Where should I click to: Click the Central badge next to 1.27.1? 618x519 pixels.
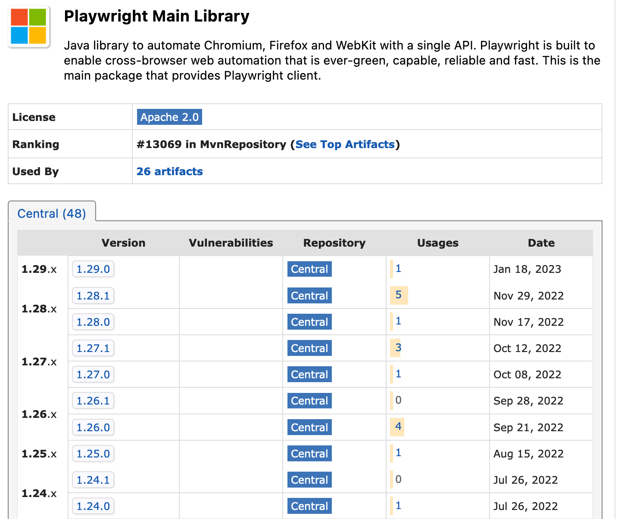(x=309, y=348)
